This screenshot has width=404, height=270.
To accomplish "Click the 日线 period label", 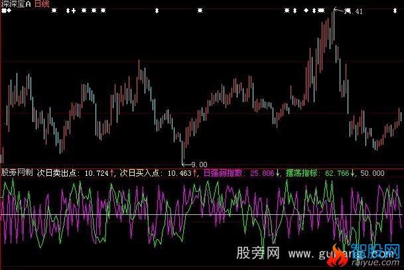I will pyautogui.click(x=42, y=3).
